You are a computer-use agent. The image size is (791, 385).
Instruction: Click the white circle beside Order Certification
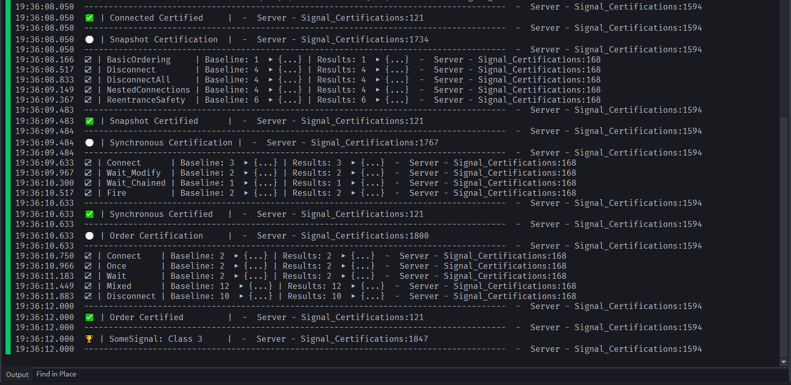(x=90, y=236)
